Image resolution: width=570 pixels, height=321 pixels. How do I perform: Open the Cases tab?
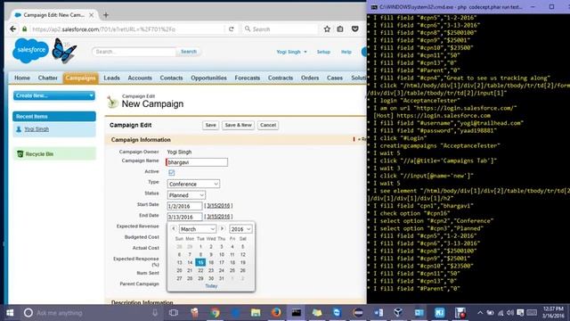coord(335,78)
